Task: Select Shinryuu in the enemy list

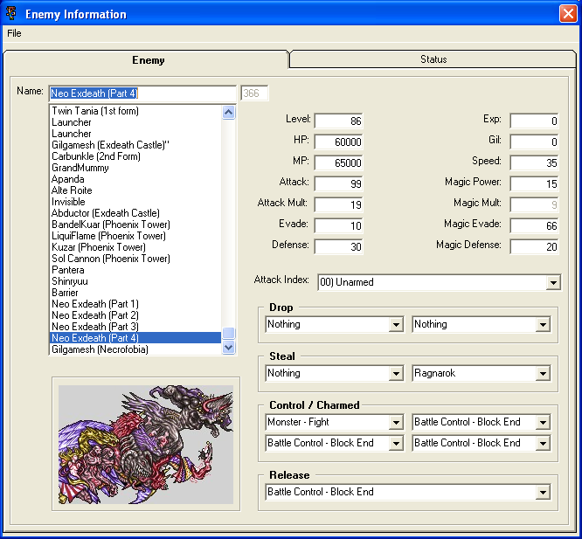Action: [70, 281]
